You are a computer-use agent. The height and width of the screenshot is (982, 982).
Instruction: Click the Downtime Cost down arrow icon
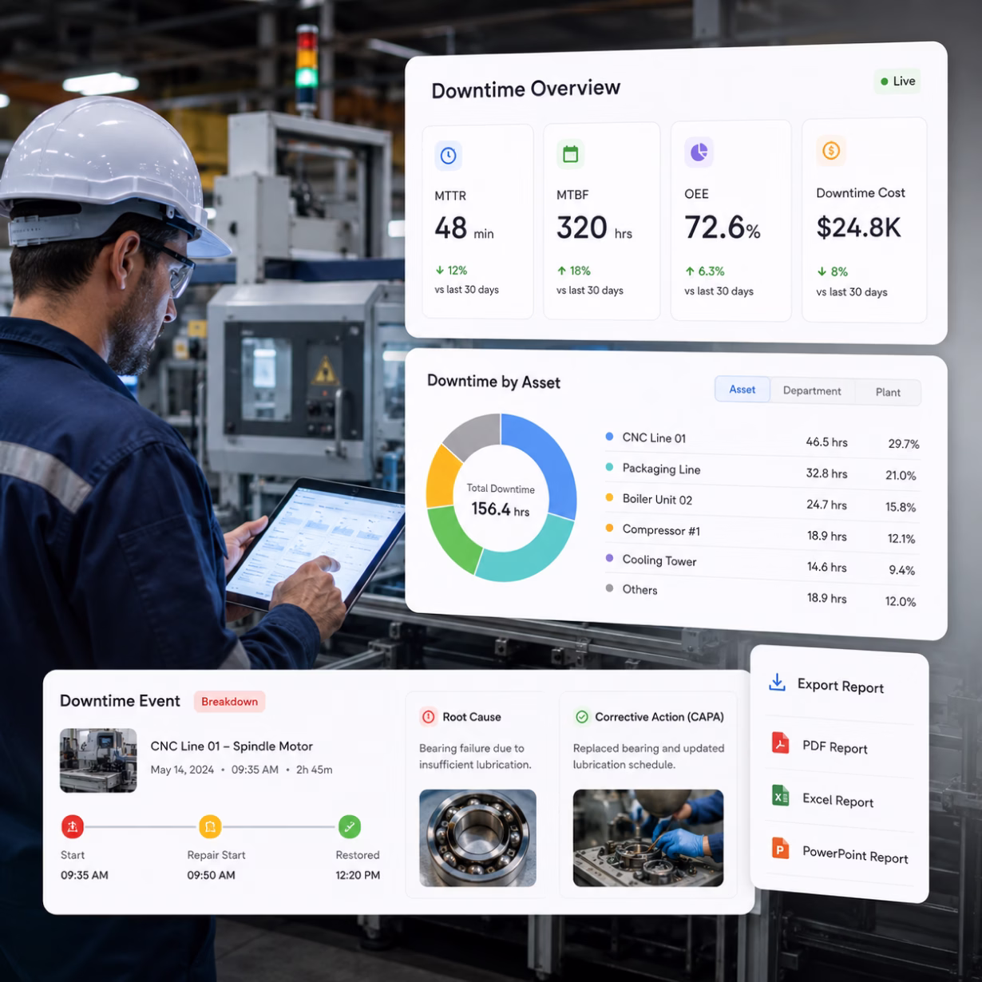[x=822, y=271]
